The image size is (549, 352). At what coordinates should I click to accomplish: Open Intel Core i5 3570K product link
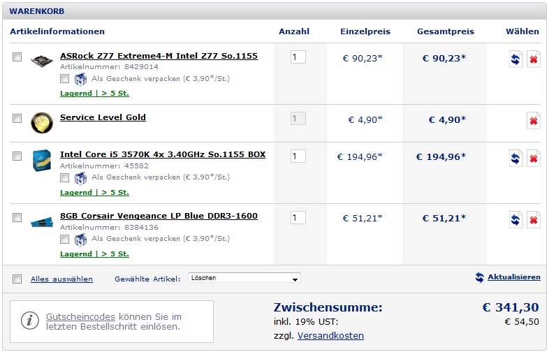pyautogui.click(x=163, y=154)
